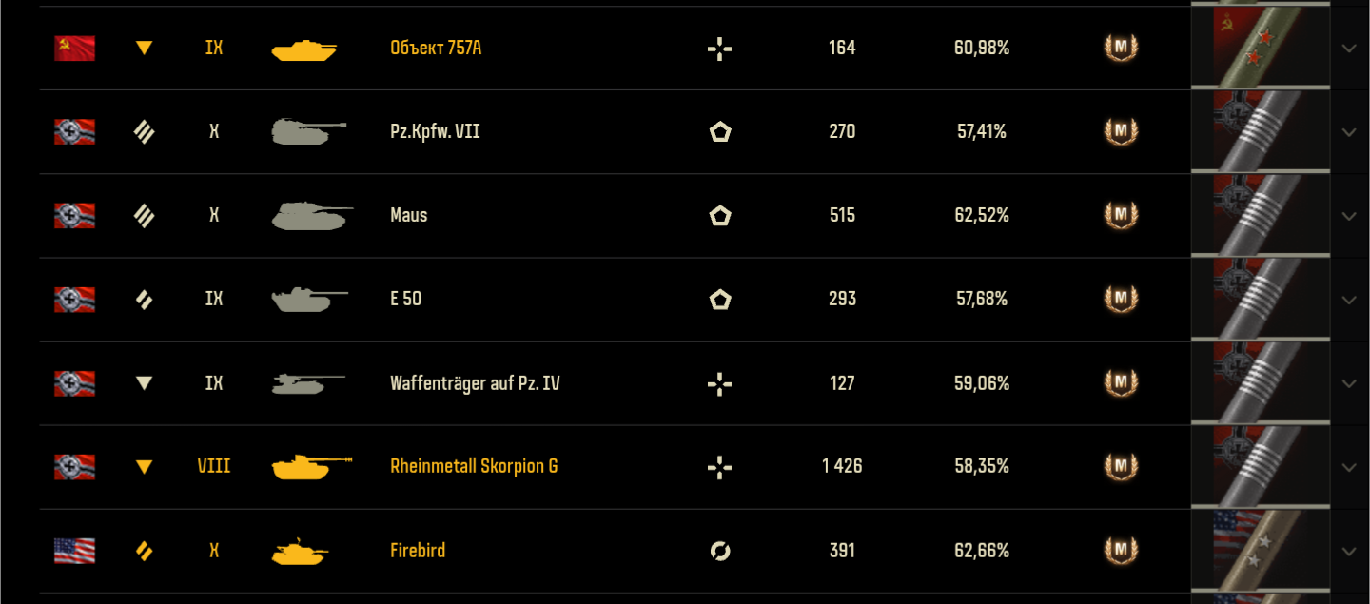
Task: Click the tank destroyer triangle icon for Объект 757A
Action: (x=144, y=48)
